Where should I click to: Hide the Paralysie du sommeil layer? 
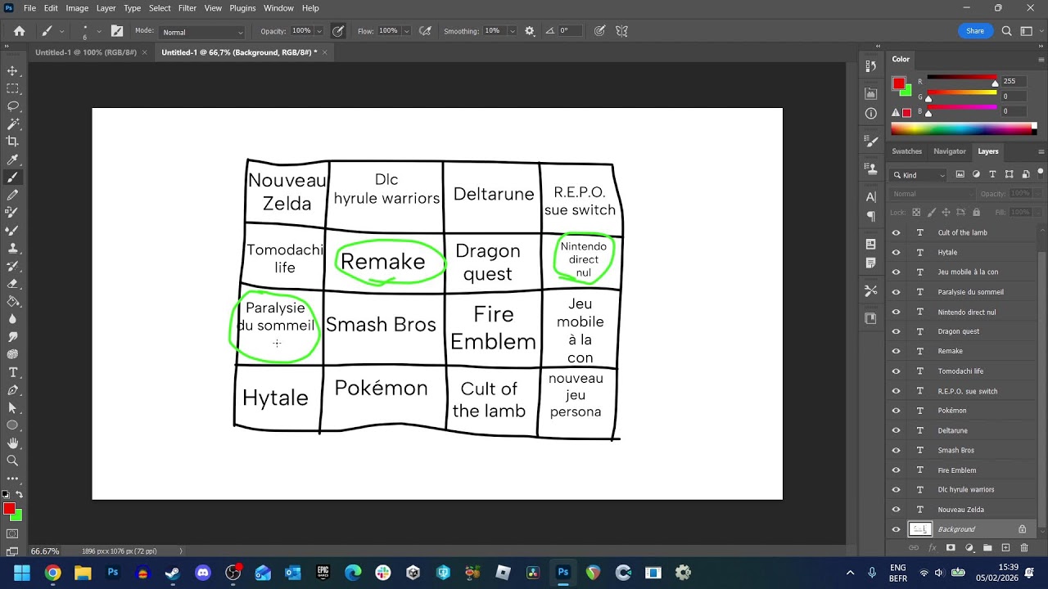(x=896, y=292)
